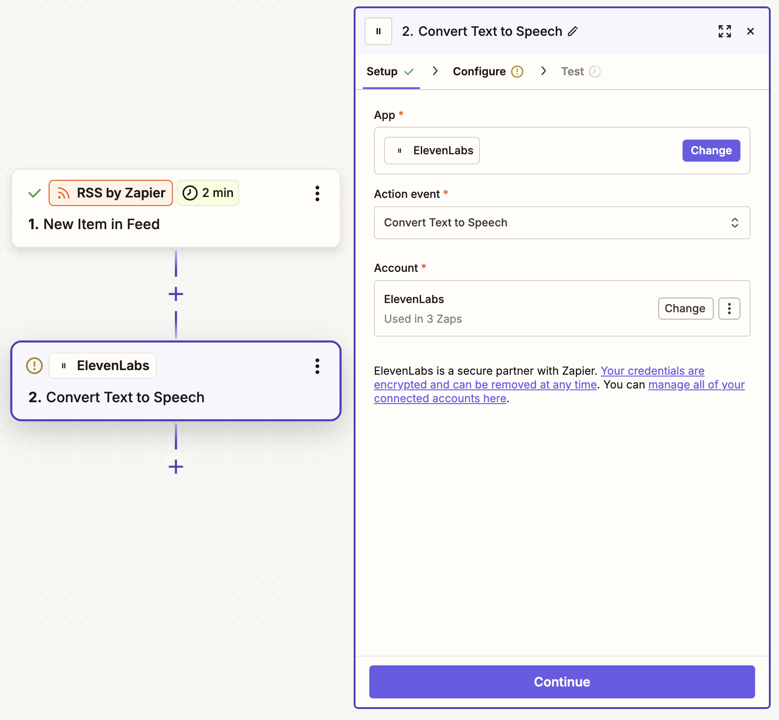Switch to the Configure tab
The image size is (779, 720).
click(x=479, y=71)
